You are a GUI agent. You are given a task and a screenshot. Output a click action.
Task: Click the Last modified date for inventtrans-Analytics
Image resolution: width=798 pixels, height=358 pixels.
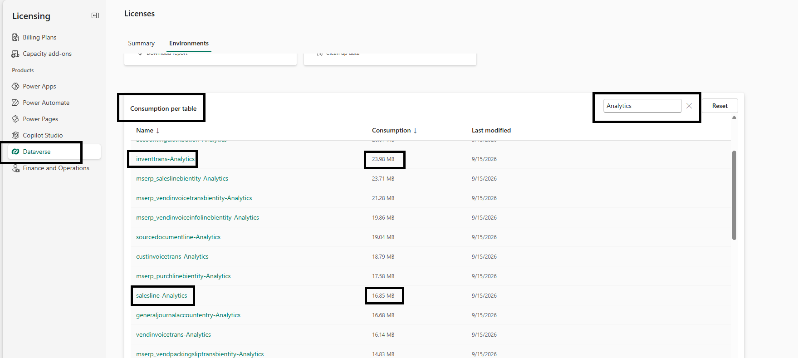click(484, 159)
